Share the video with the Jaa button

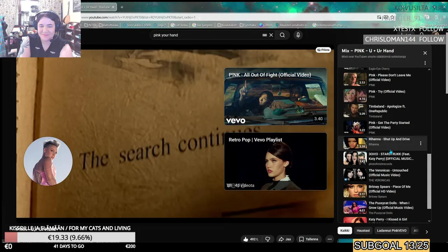tap(285, 239)
